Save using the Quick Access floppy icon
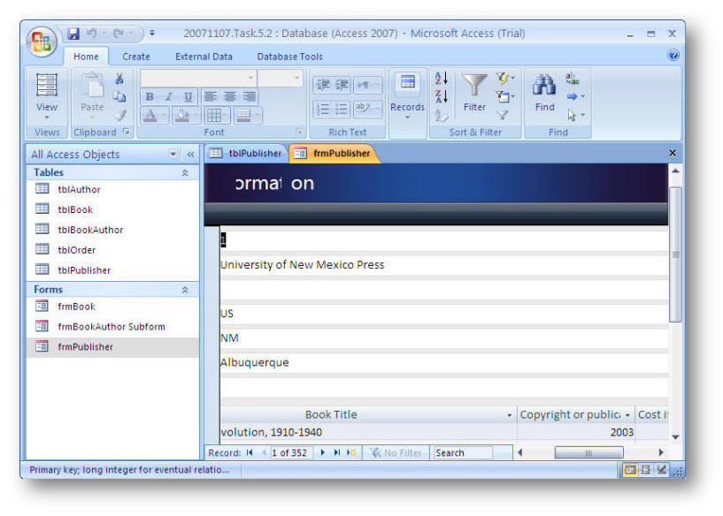The width and height of the screenshot is (723, 516). tap(73, 34)
